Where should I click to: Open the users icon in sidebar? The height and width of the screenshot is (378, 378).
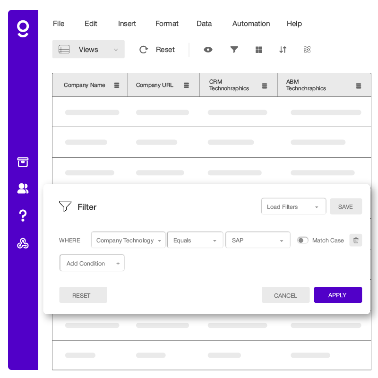tap(23, 189)
